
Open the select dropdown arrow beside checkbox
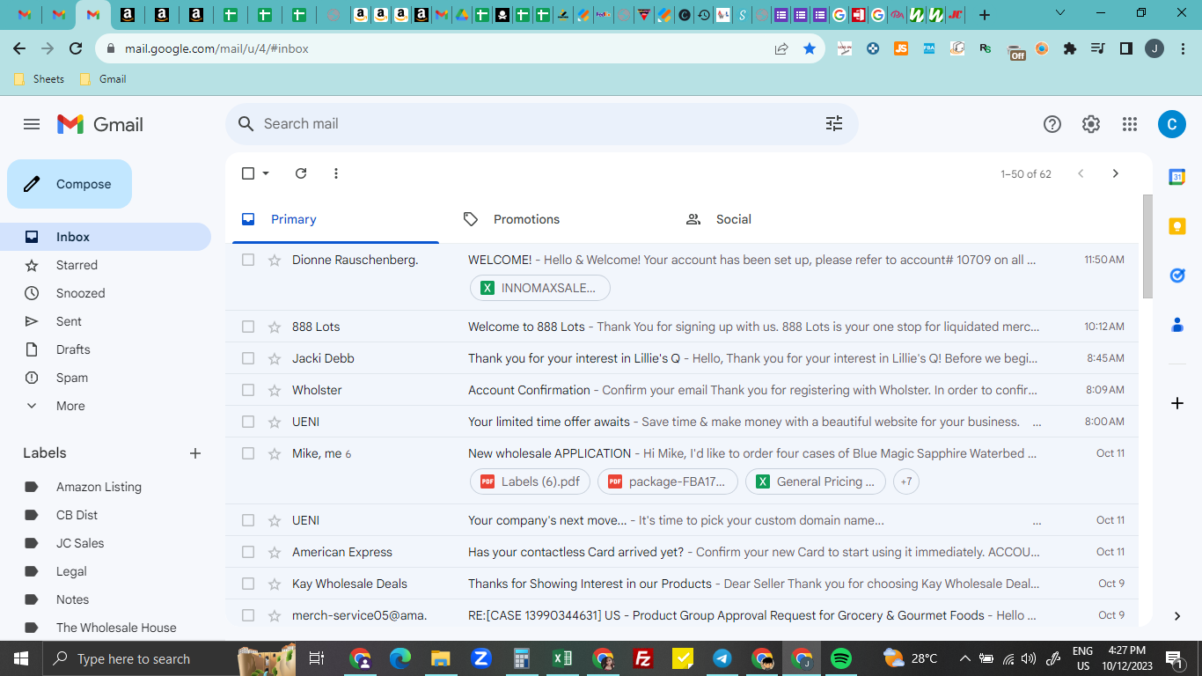(266, 173)
